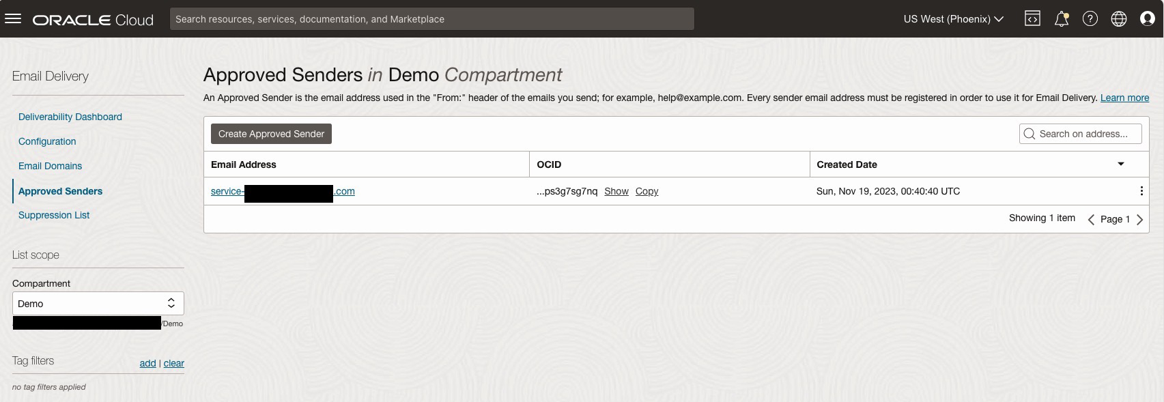Open Configuration in sidebar

coord(47,141)
